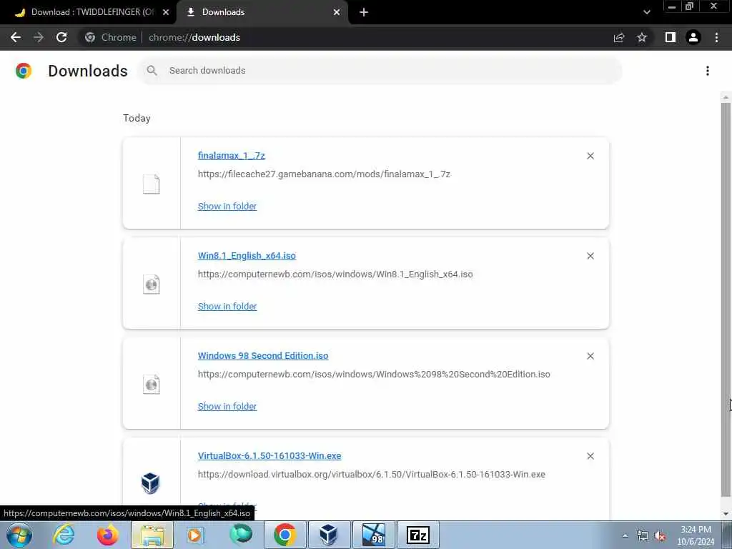Remove Windows 98 Second Edition.iso from list
The width and height of the screenshot is (732, 549).
click(x=590, y=356)
